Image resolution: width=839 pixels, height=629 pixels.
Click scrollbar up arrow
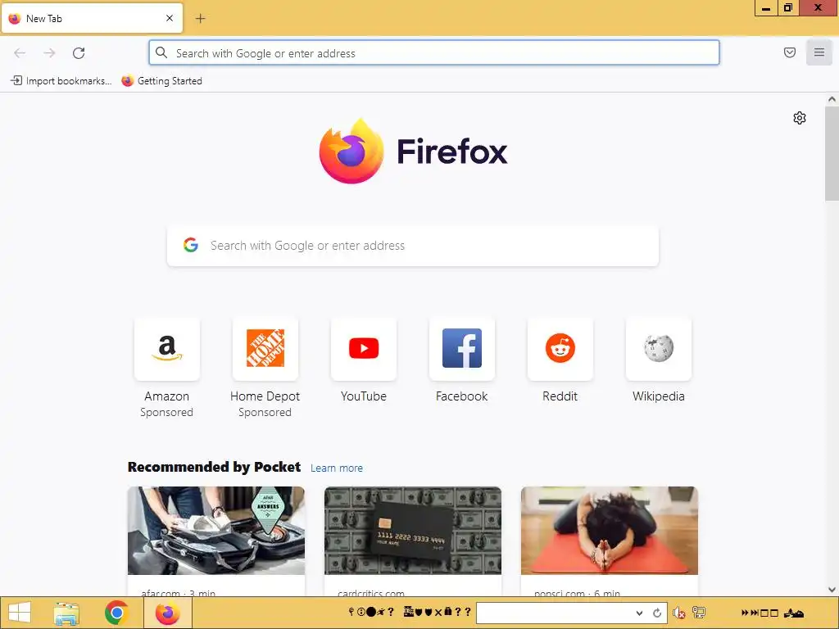pyautogui.click(x=832, y=99)
